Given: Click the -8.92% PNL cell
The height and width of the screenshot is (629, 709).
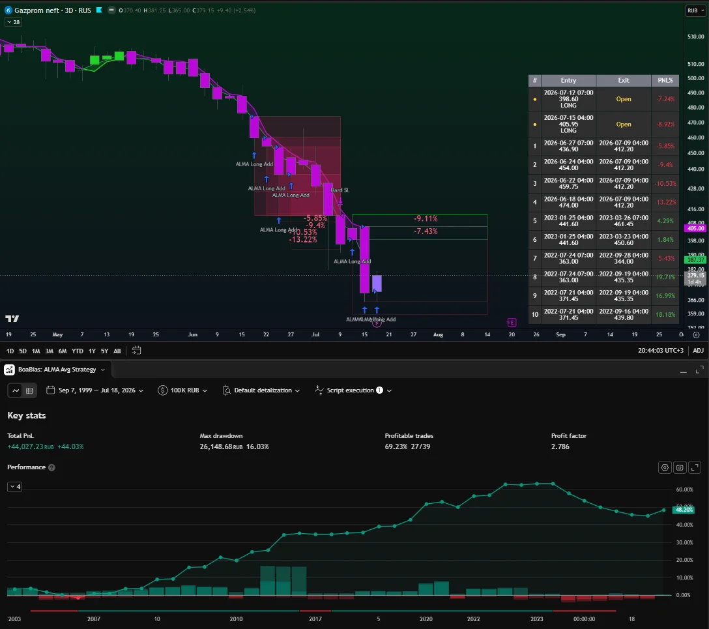Looking at the screenshot, I should [665, 124].
